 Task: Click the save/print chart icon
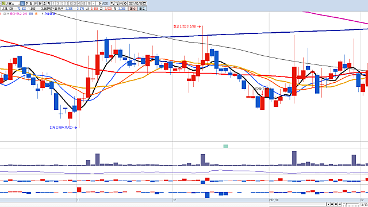pyautogui.click(x=121, y=3)
